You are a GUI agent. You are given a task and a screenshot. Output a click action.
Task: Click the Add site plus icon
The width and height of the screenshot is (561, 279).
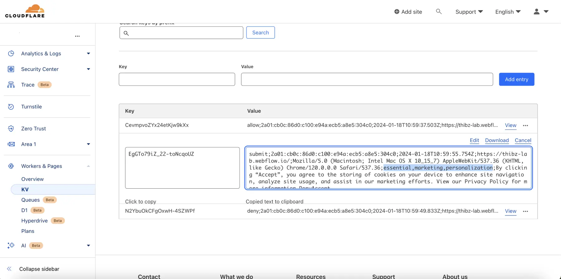point(397,12)
